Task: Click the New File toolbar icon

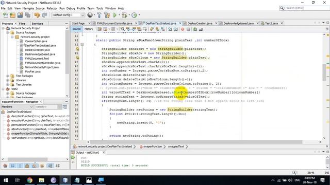Action: (x=6, y=15)
